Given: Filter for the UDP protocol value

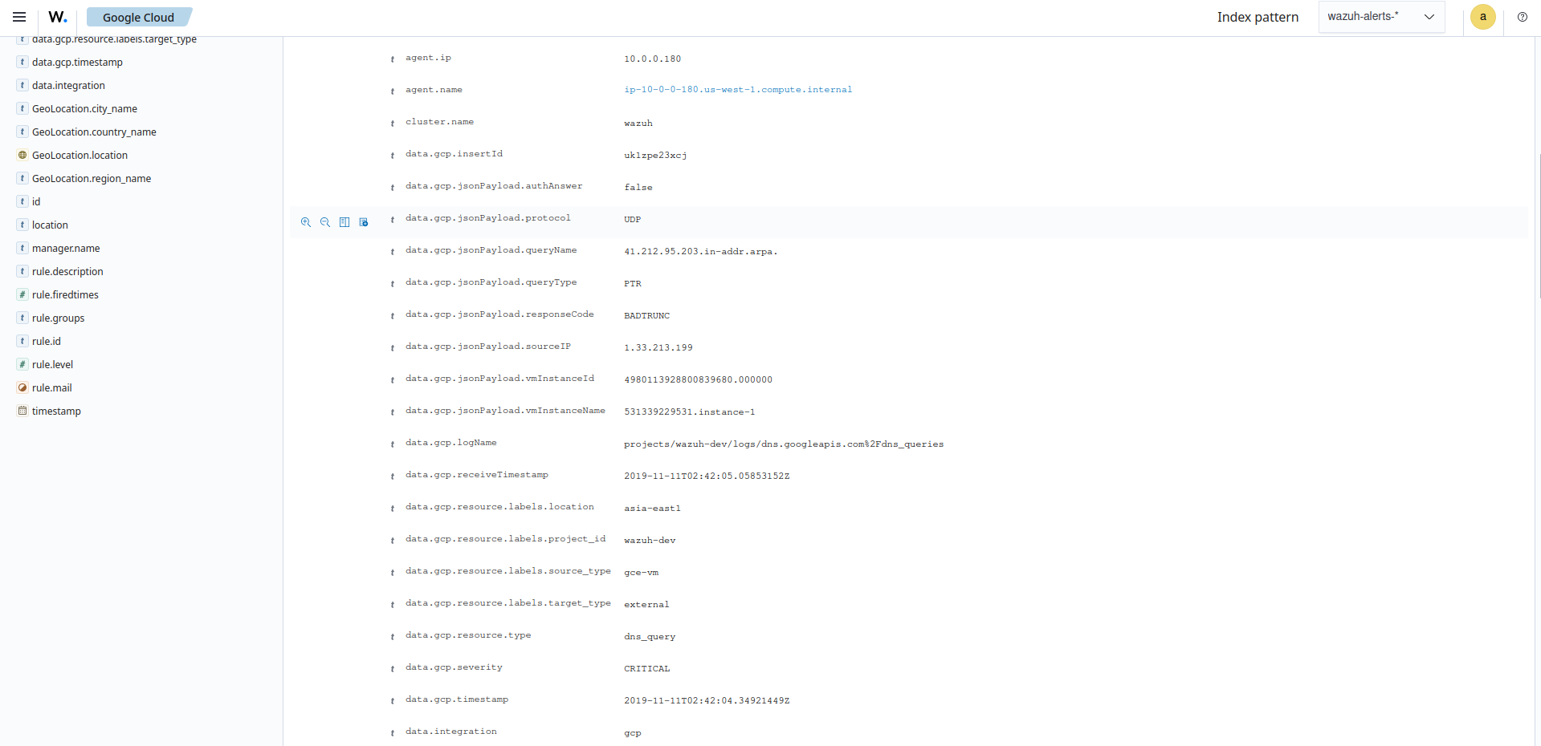Looking at the screenshot, I should (x=305, y=222).
